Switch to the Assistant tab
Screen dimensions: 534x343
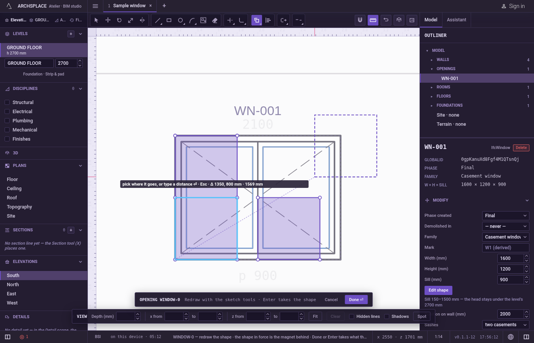(456, 20)
